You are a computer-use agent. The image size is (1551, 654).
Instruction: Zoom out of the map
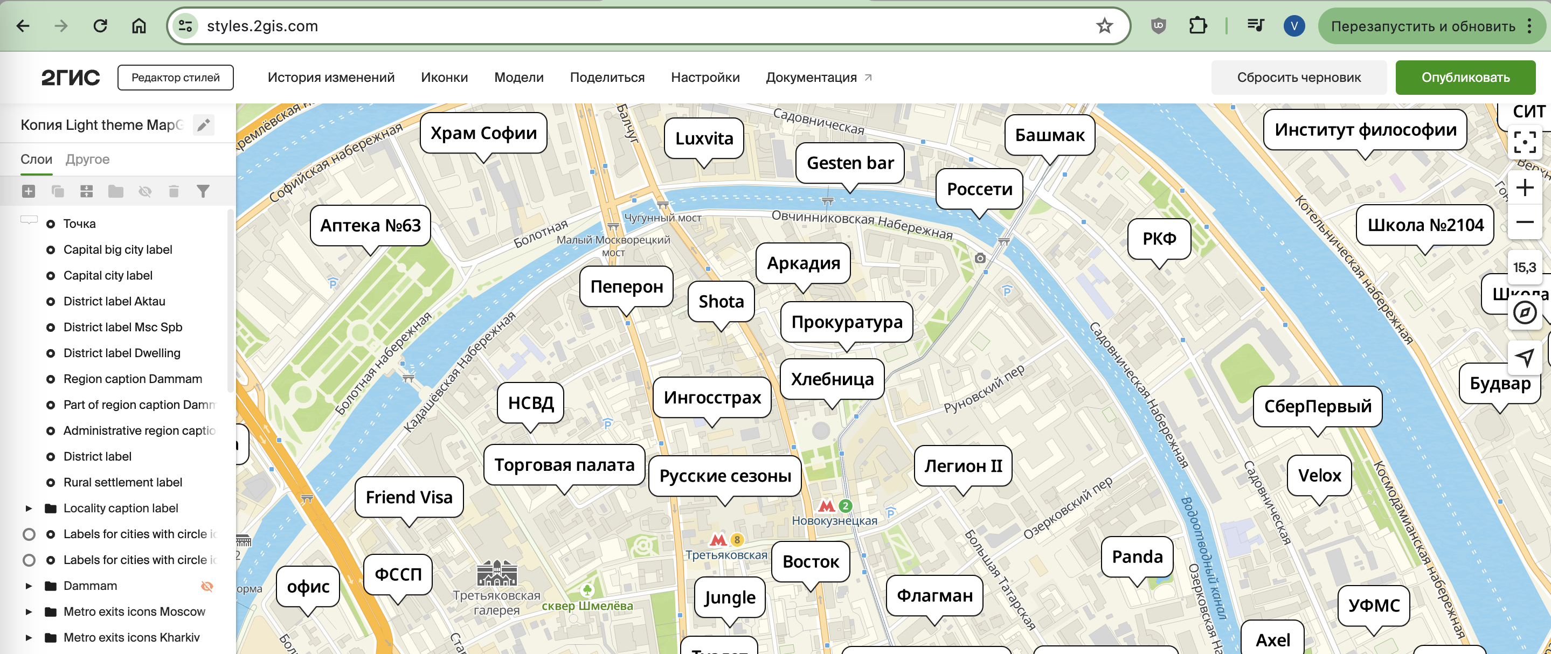(1524, 222)
